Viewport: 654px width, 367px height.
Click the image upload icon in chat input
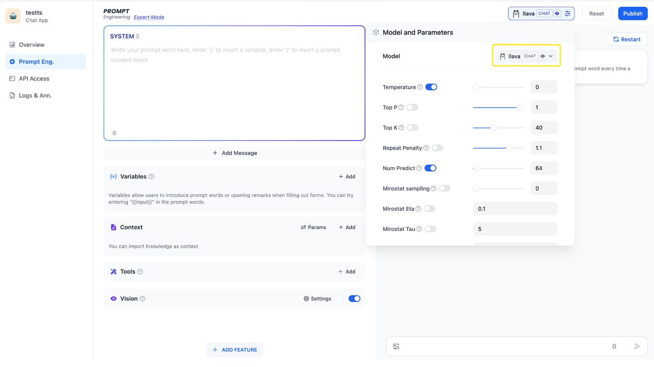[x=397, y=346]
